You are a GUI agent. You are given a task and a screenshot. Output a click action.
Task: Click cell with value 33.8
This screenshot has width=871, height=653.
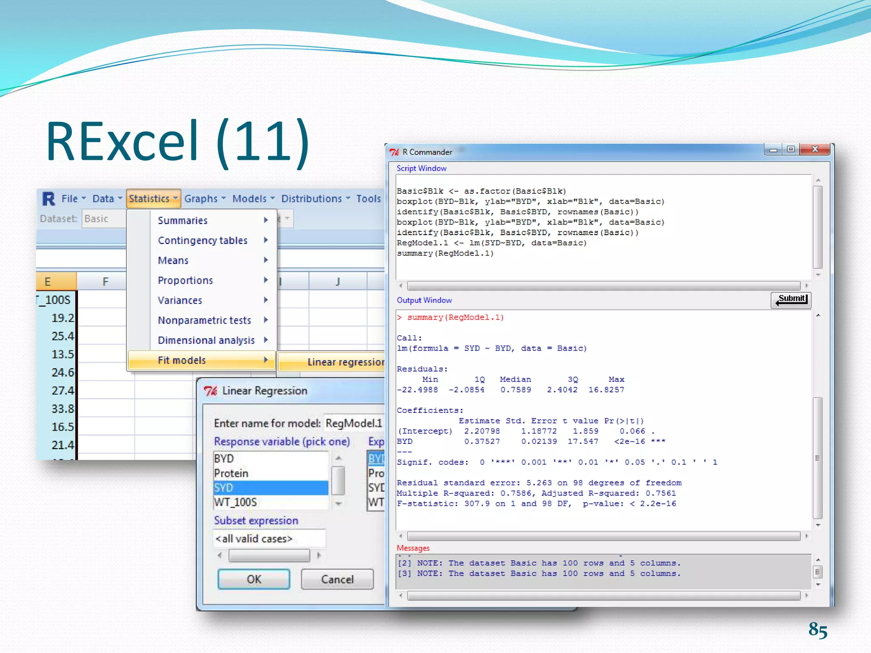tap(56, 409)
